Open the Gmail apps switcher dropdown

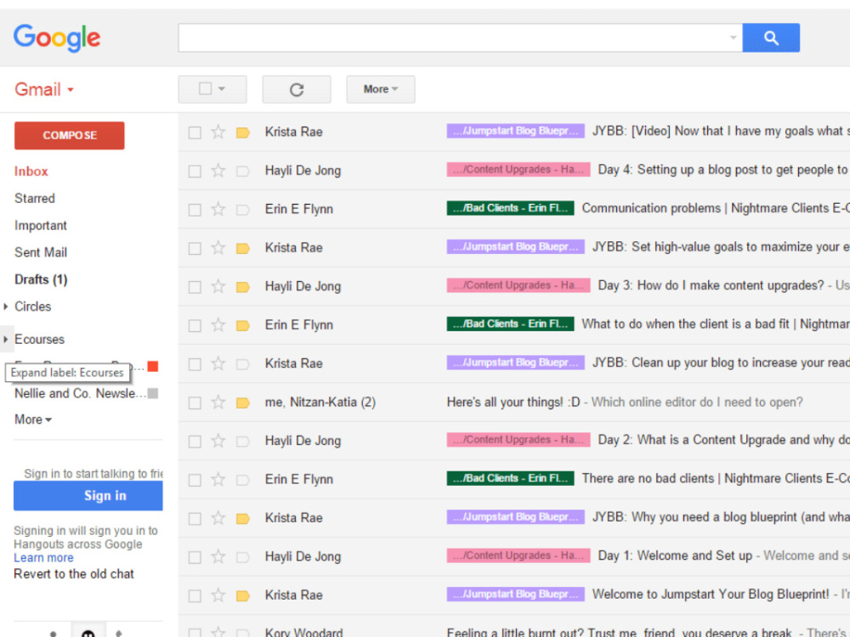[44, 89]
